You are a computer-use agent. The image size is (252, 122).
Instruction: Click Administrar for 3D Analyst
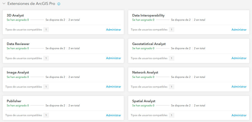coord(113,30)
